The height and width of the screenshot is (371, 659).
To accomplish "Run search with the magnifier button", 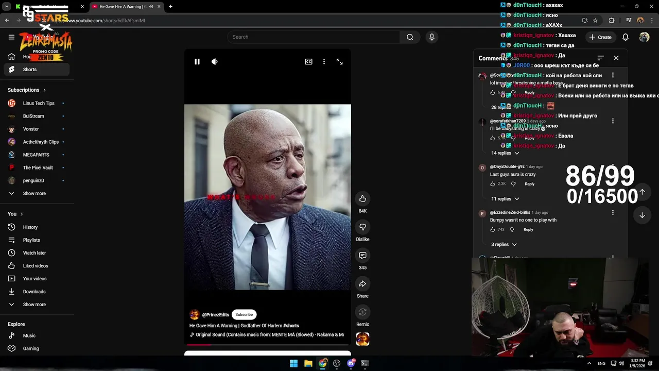I will [410, 37].
